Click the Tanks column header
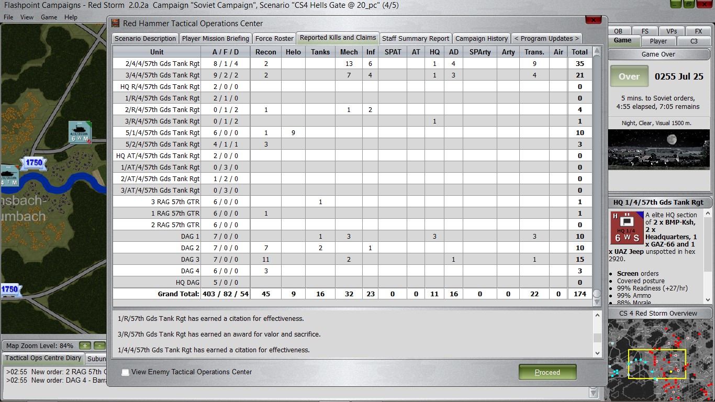 (320, 52)
